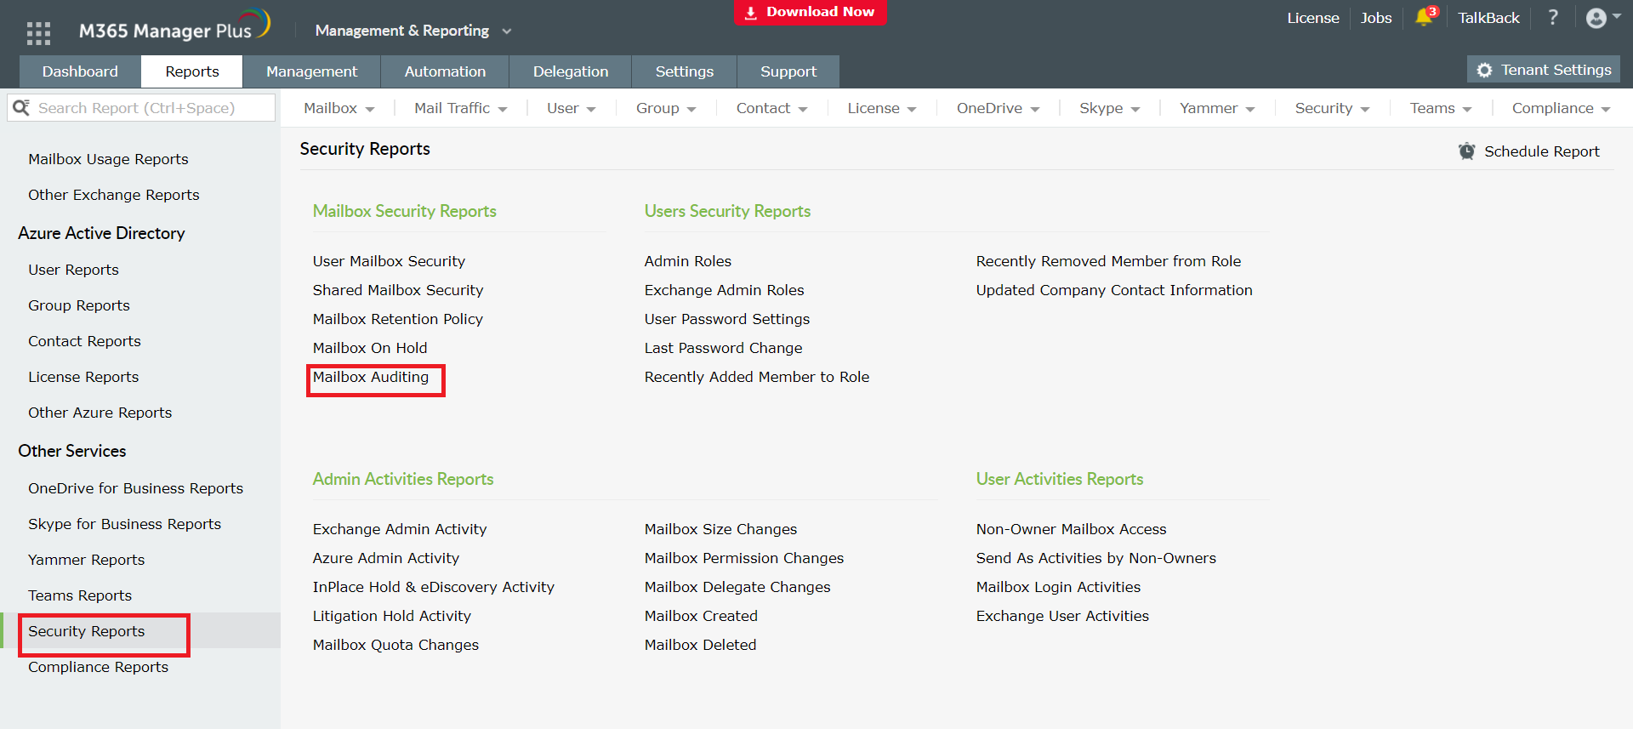Open the Jobs link
Screen dimensions: 1633x729
pos(1376,18)
